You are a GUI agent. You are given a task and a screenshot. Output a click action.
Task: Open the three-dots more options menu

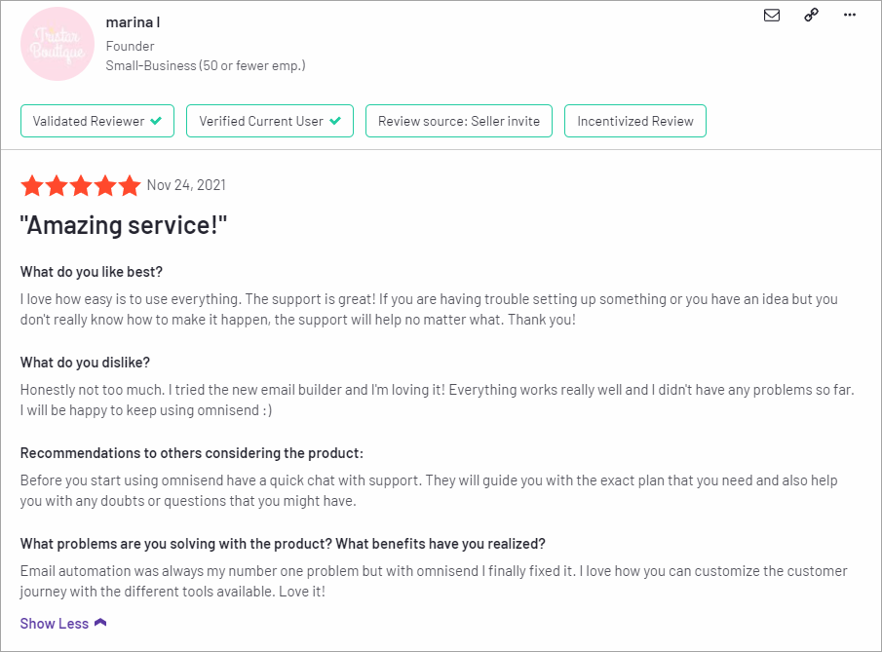coord(850,16)
